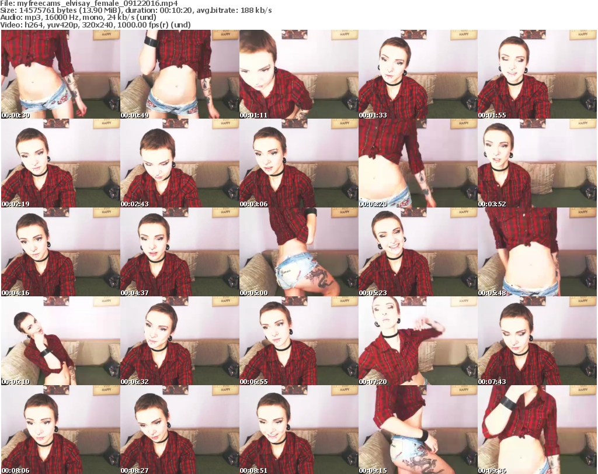Pick the 00:02:19 frame
Viewport: 598px width, 474px height.
(61, 163)
